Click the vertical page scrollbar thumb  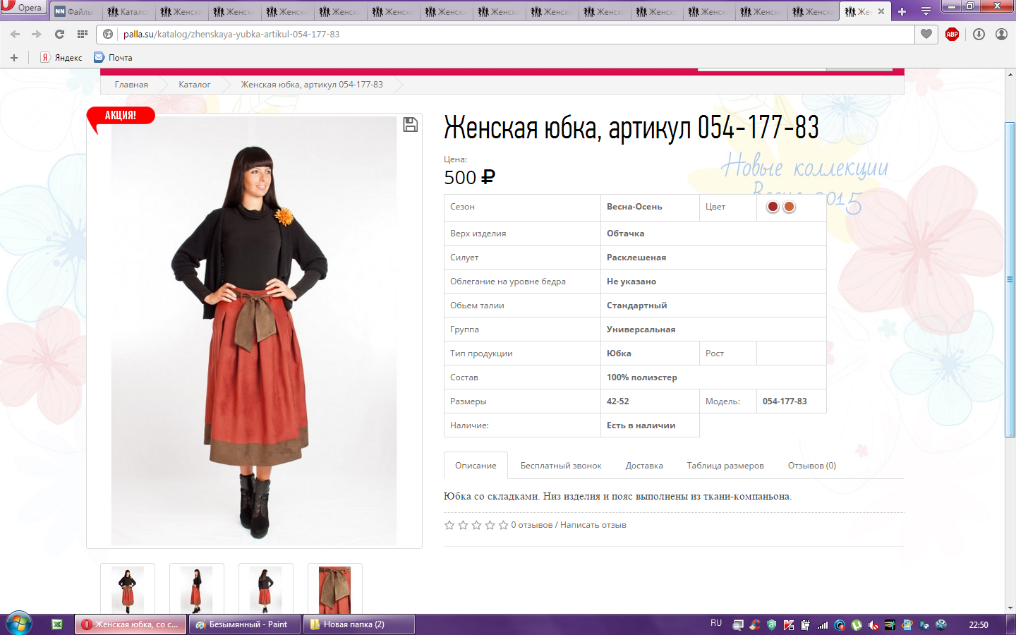click(1010, 279)
